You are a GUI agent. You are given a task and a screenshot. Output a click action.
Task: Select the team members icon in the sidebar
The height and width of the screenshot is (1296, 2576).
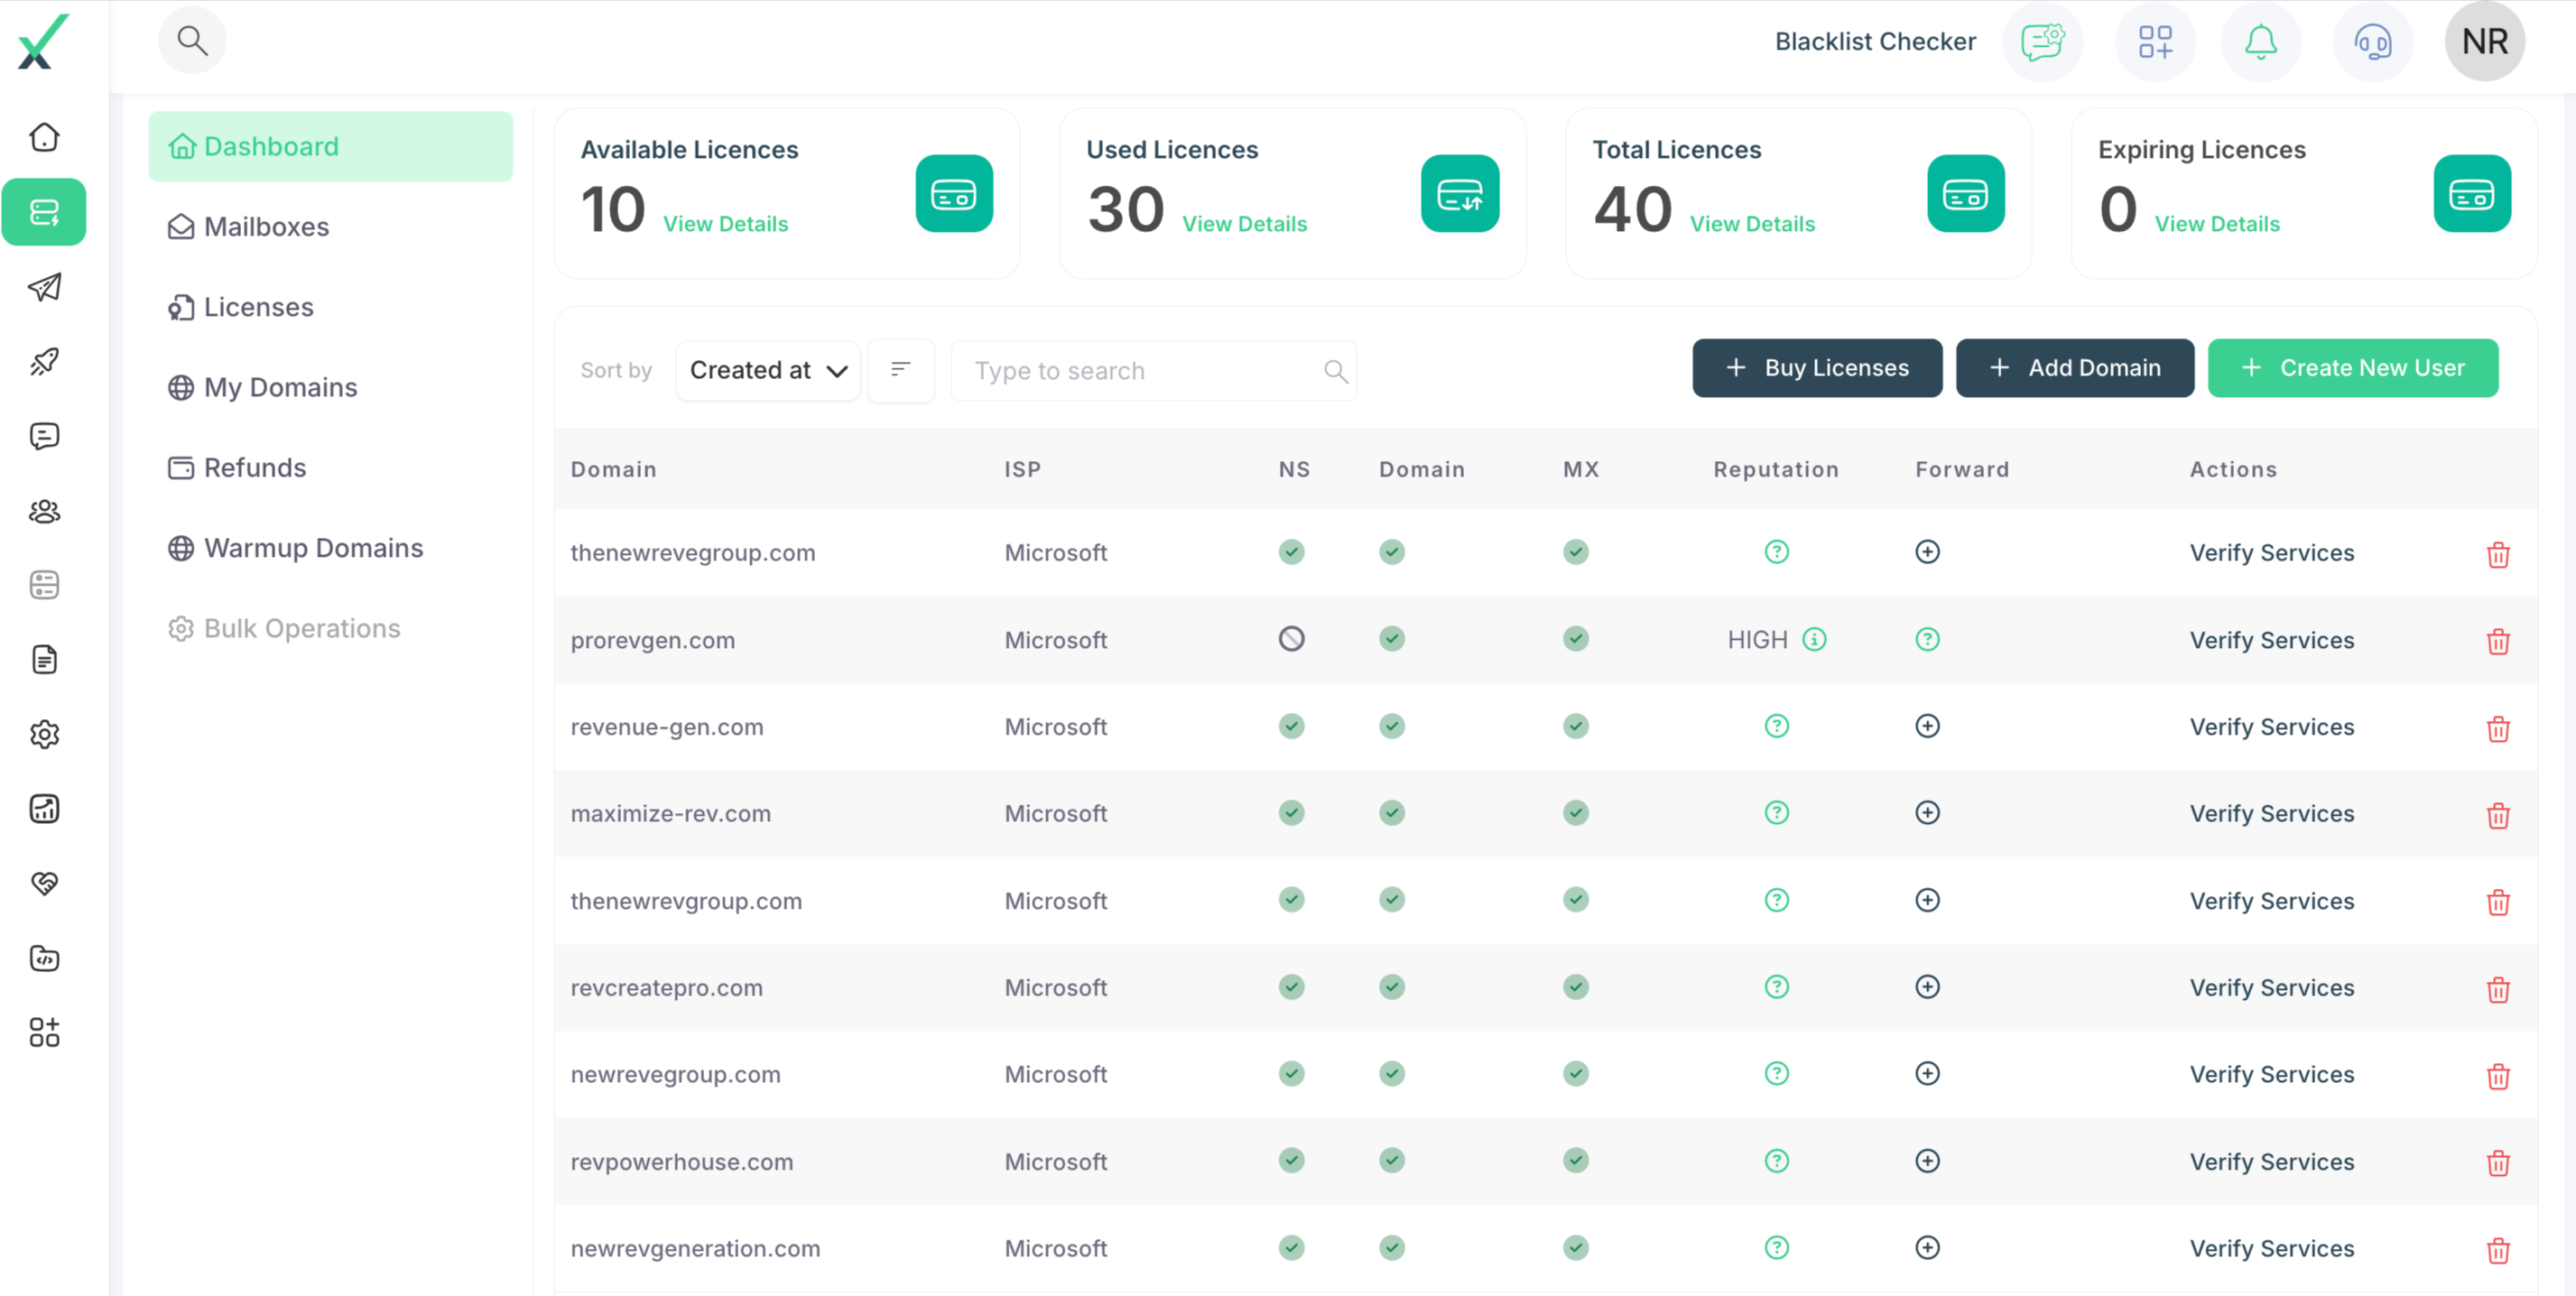[44, 511]
